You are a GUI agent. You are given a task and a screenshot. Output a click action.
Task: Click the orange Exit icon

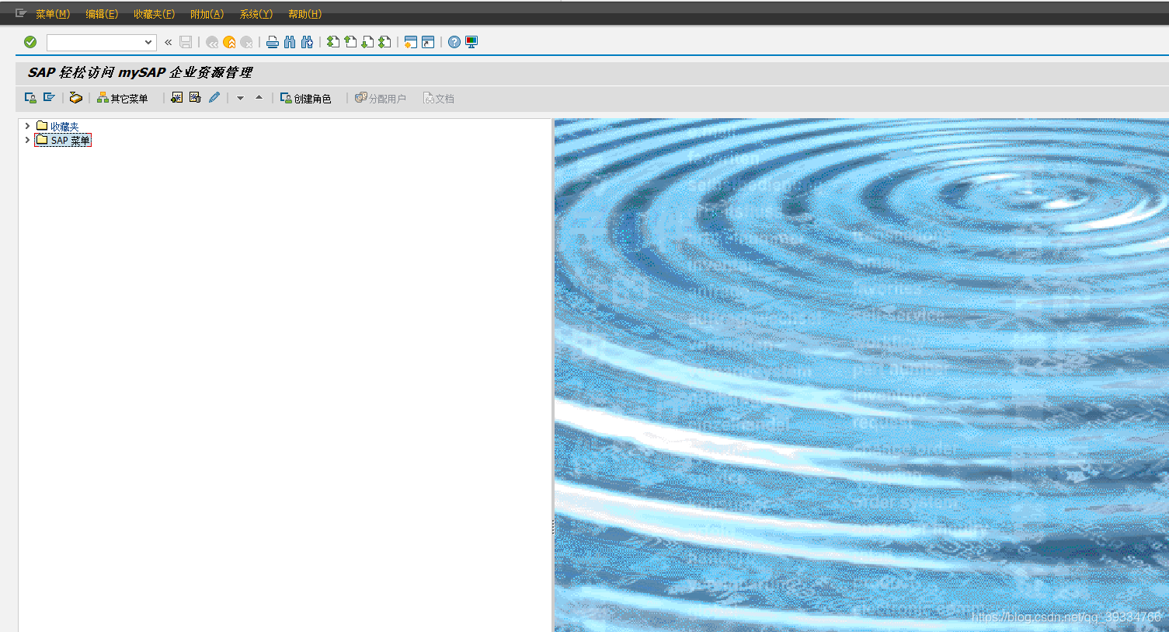[x=229, y=42]
